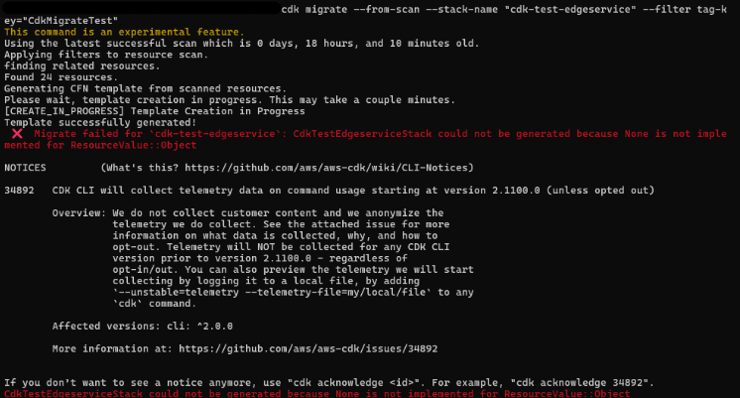
Task: Click the "Found 24 resources." line
Action: pyautogui.click(x=61, y=77)
